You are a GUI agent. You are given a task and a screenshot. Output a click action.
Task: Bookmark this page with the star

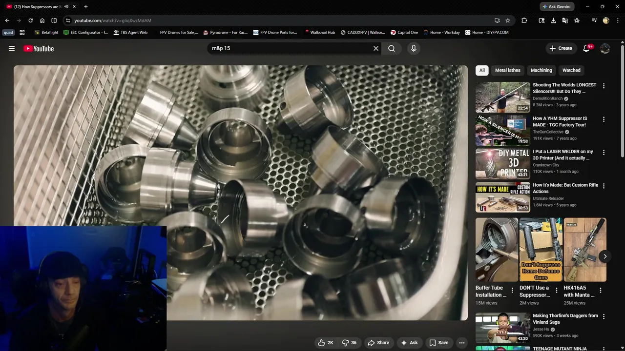508,20
